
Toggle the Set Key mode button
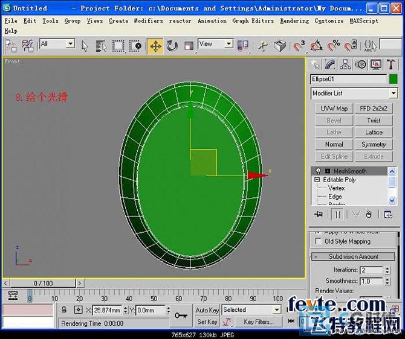coord(207,322)
